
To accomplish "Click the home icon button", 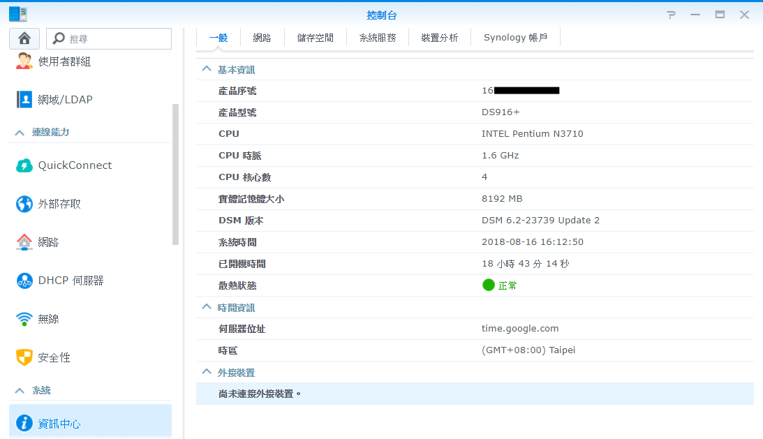I will pos(24,38).
